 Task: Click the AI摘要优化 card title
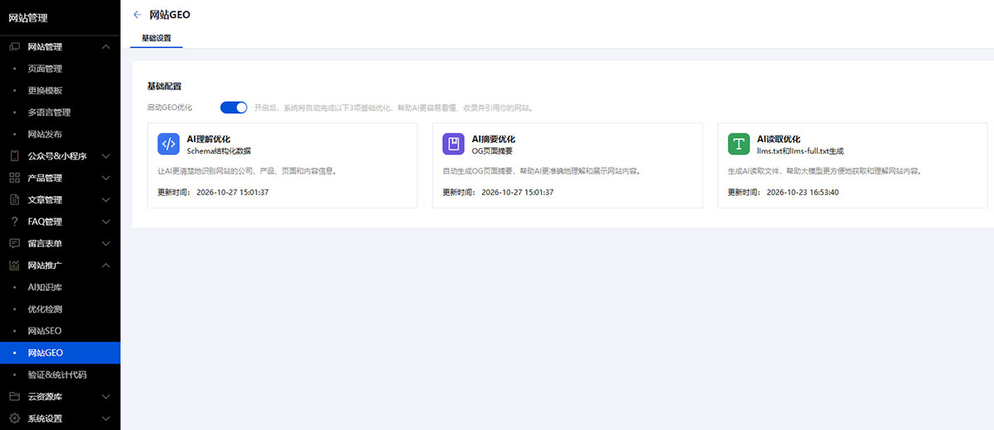pyautogui.click(x=494, y=139)
